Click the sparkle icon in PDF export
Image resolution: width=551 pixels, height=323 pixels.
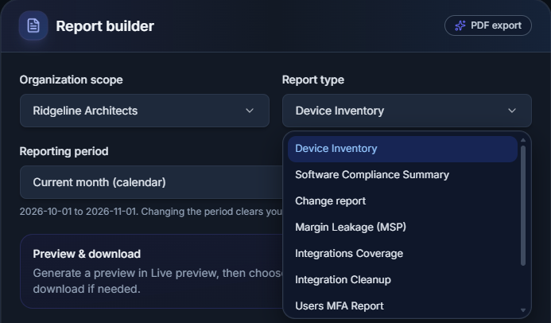460,25
